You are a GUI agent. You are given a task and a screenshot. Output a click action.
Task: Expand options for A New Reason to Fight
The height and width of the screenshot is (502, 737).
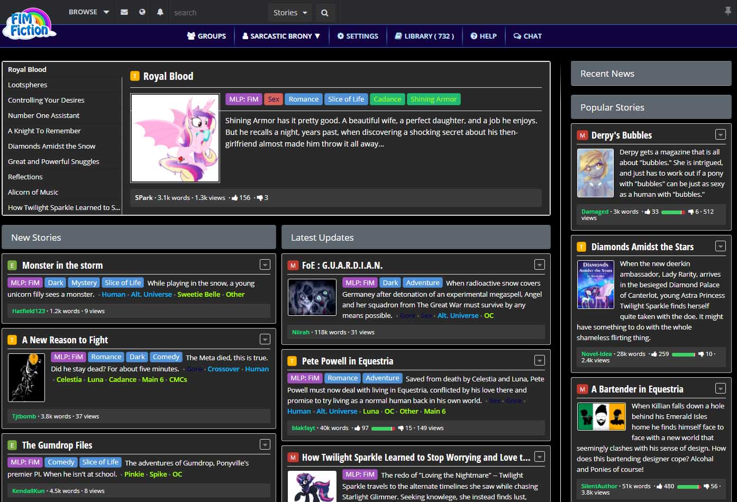pos(265,340)
